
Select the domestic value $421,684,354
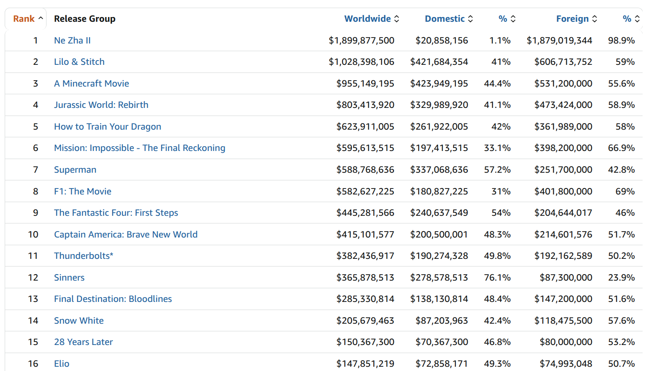pyautogui.click(x=439, y=62)
